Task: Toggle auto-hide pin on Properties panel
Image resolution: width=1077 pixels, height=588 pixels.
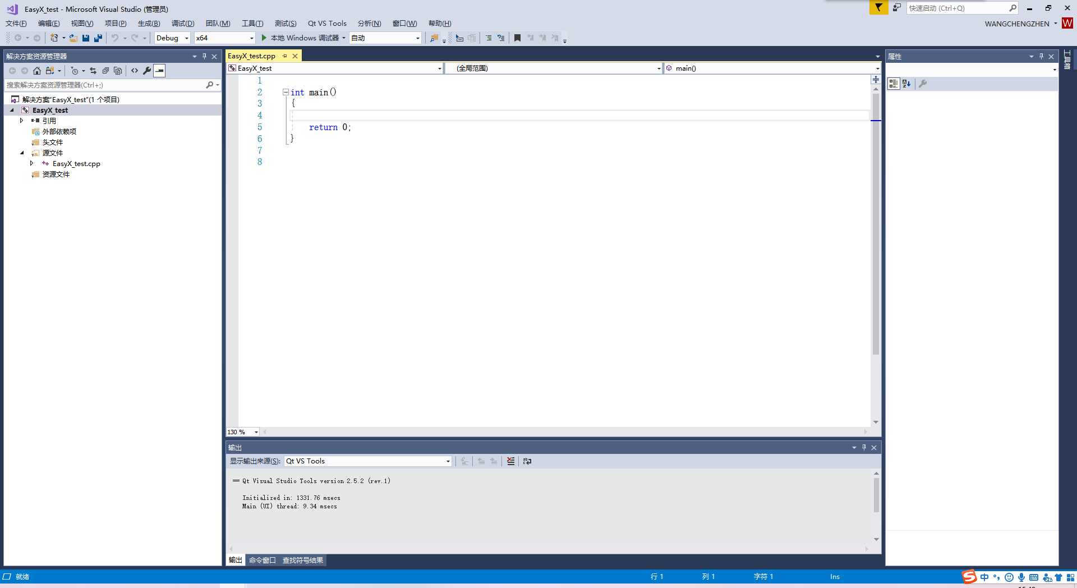Action: tap(1041, 56)
